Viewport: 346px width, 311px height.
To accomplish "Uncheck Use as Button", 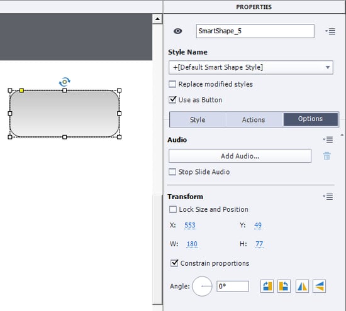I will click(172, 100).
